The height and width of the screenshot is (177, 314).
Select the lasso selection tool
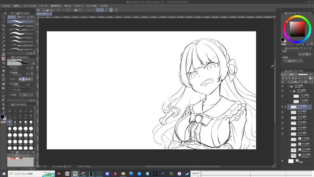[x=3, y=33]
